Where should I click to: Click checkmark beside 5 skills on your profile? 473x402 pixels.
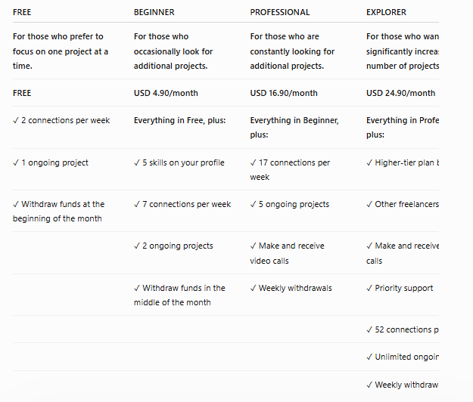click(x=137, y=163)
